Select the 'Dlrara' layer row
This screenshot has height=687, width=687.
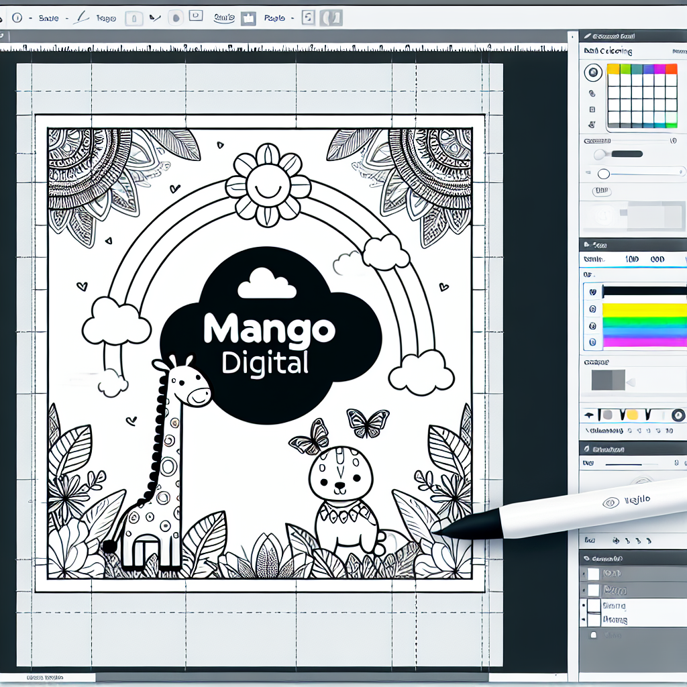coord(633,606)
